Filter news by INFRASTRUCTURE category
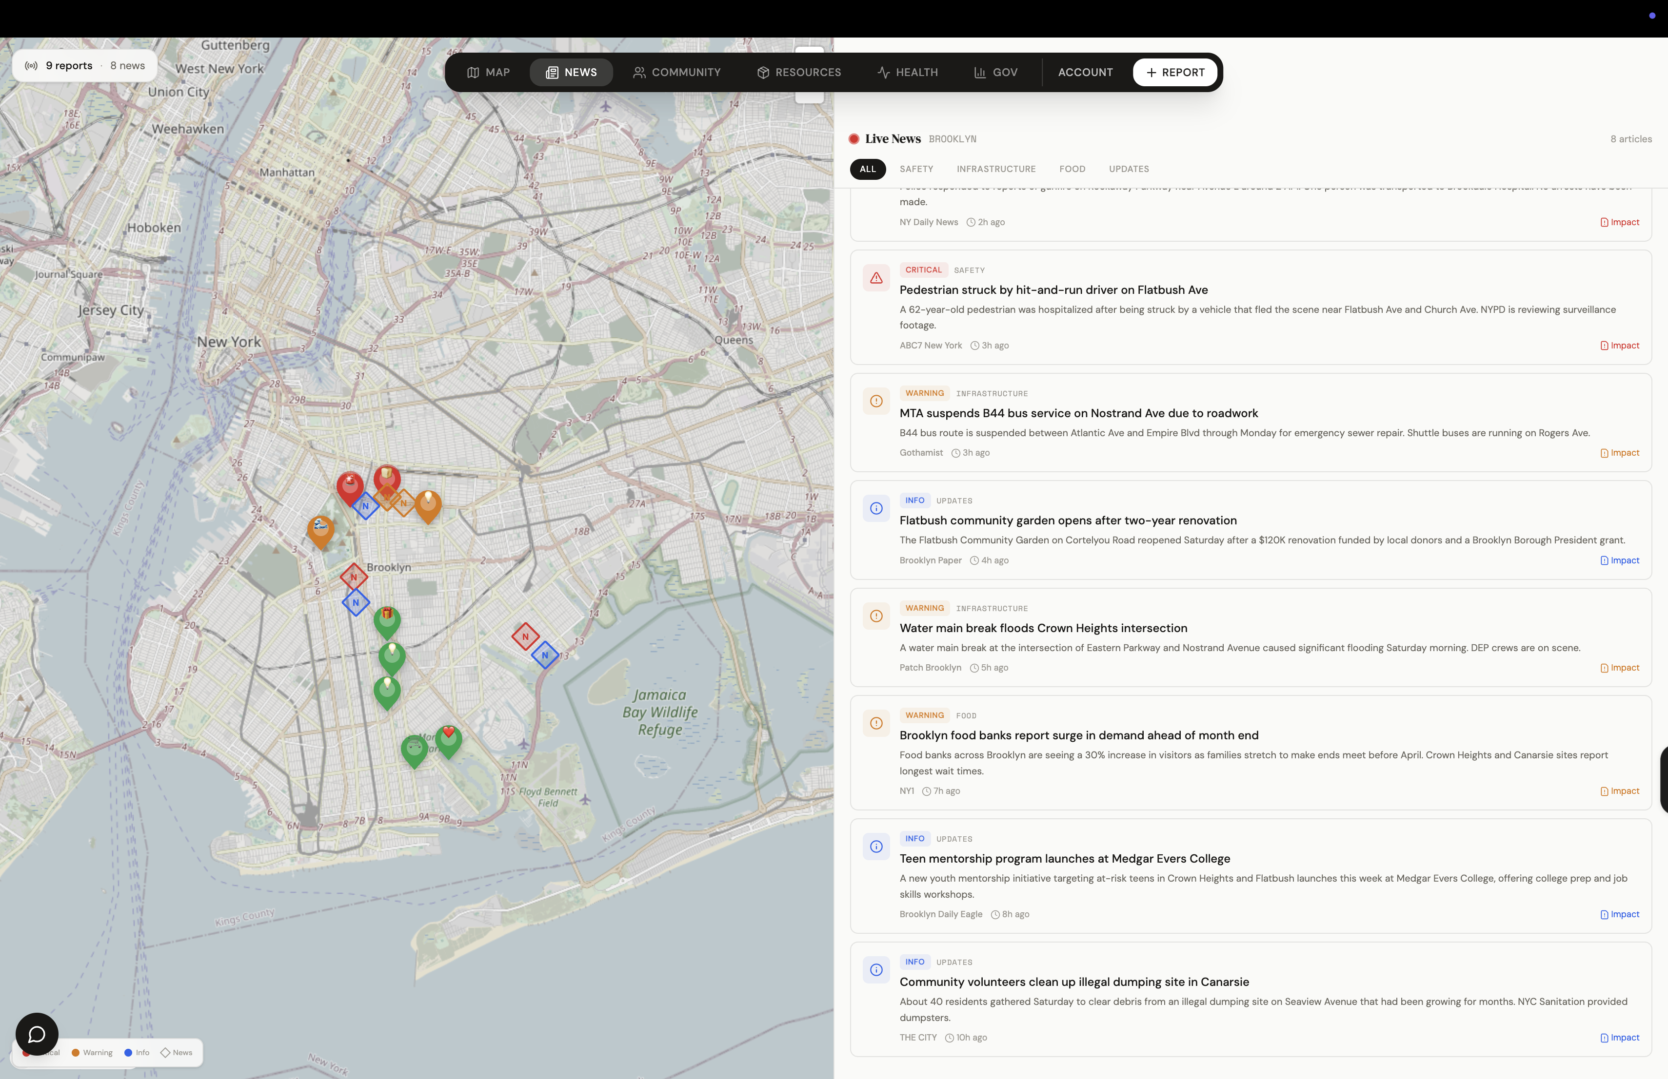 995,169
